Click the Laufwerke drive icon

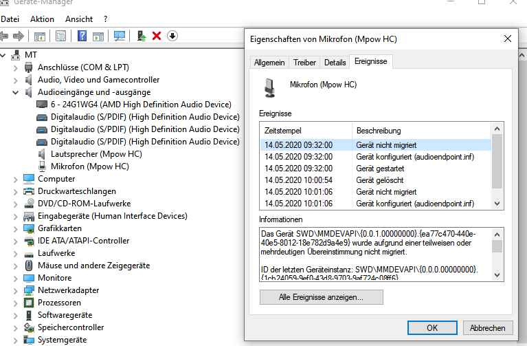pyautogui.click(x=29, y=254)
